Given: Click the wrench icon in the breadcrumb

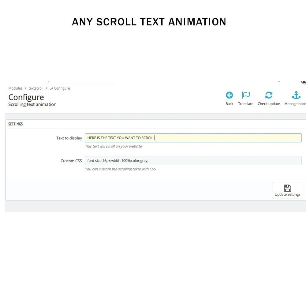Looking at the screenshot, I should click(x=51, y=89).
